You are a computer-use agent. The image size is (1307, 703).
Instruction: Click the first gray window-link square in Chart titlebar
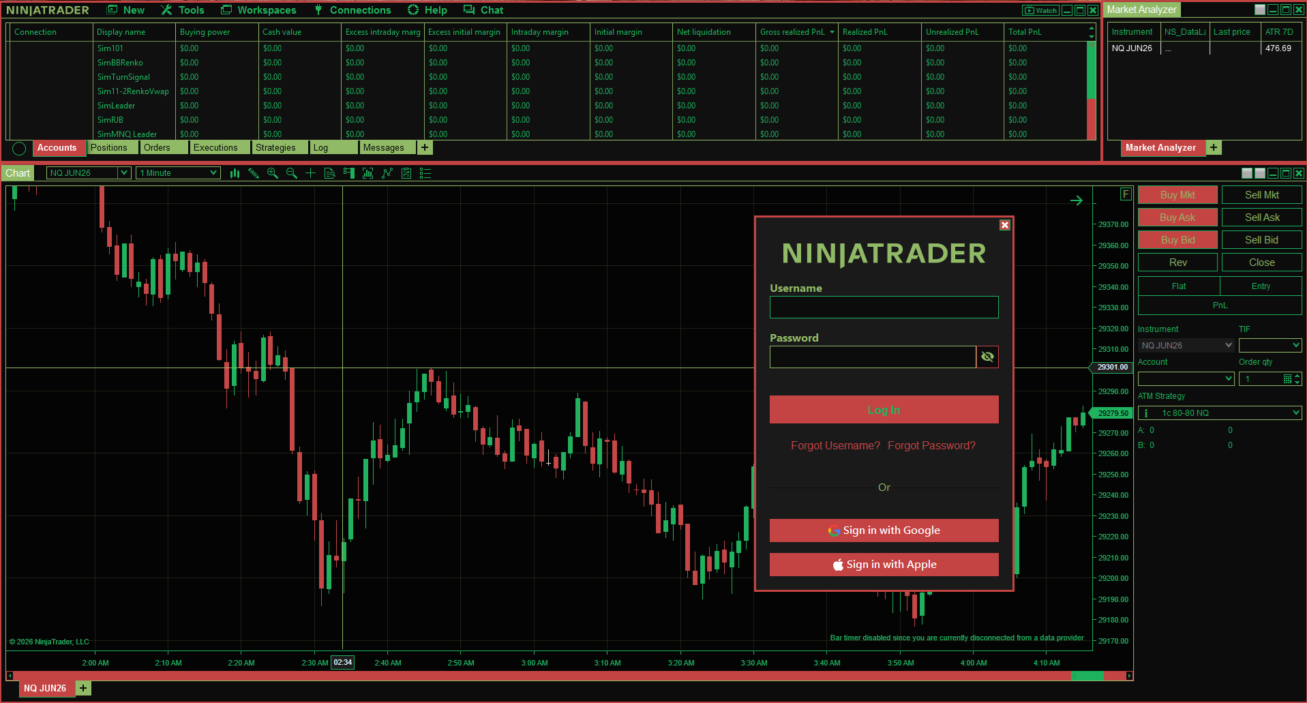[x=1247, y=173]
